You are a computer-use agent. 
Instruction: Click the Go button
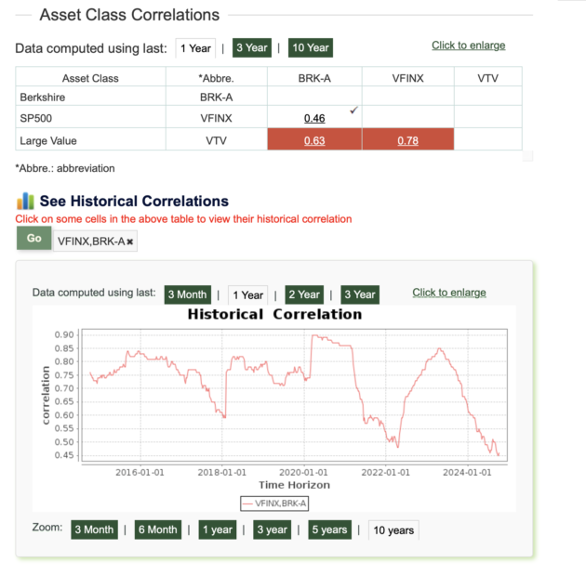pyautogui.click(x=34, y=238)
